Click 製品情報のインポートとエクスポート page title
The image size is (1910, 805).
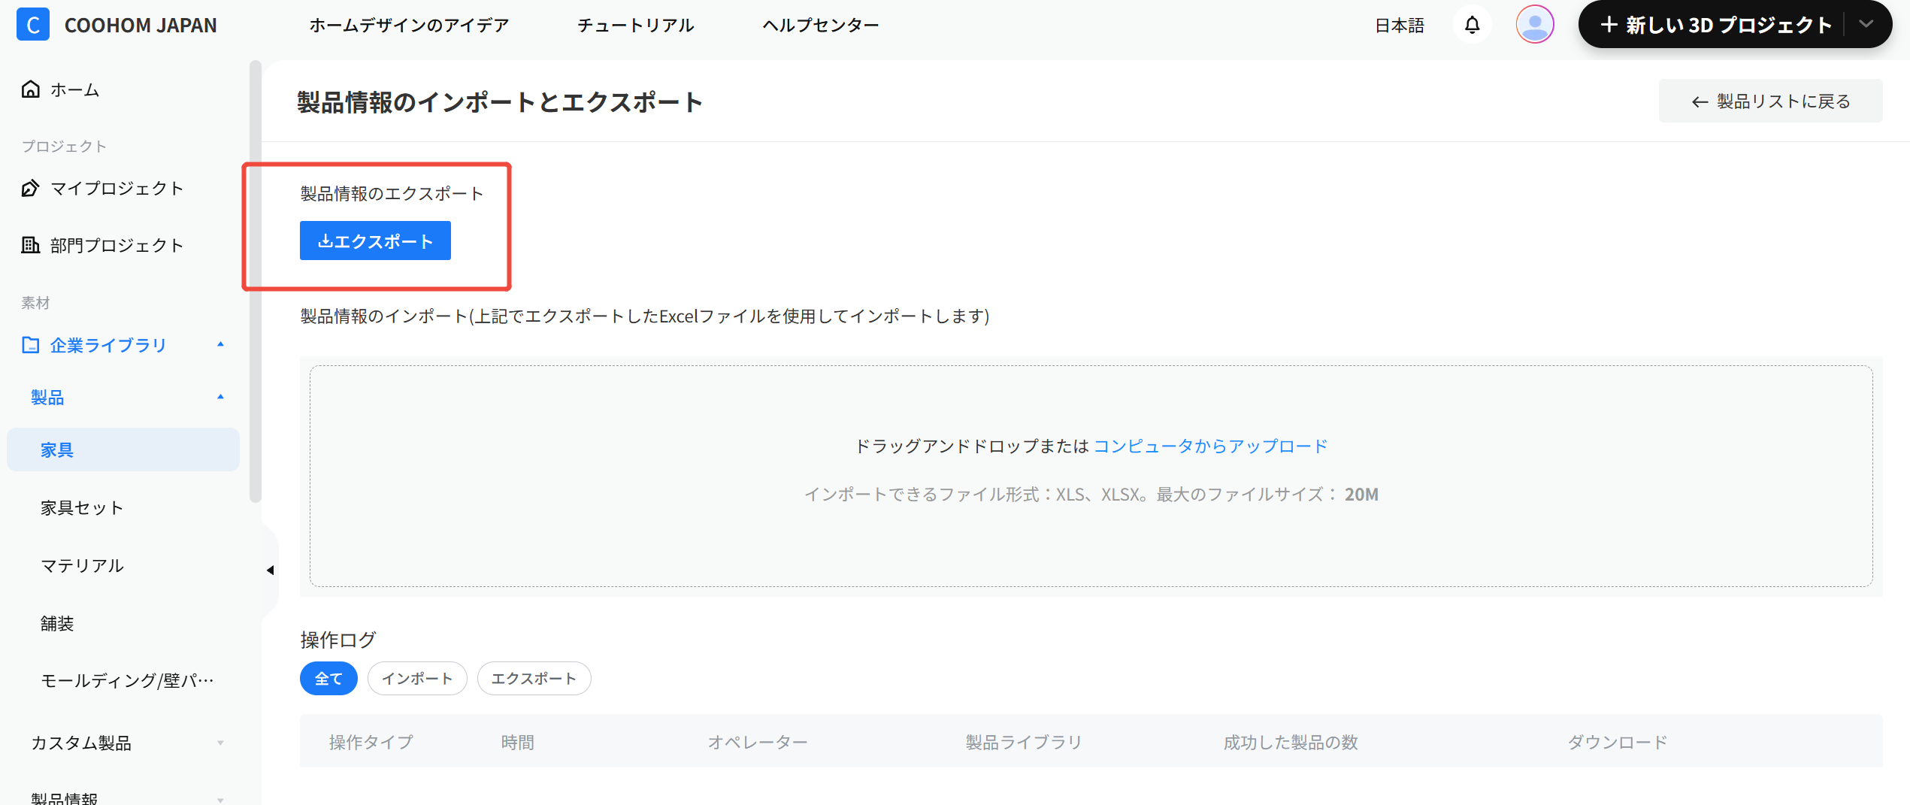tap(500, 101)
